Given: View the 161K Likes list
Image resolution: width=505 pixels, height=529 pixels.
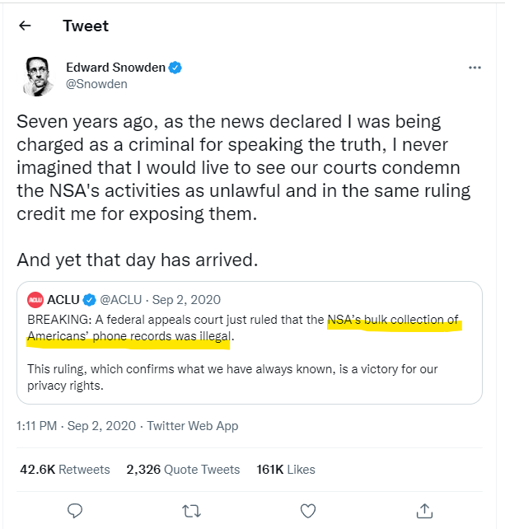Looking at the screenshot, I should pos(286,469).
